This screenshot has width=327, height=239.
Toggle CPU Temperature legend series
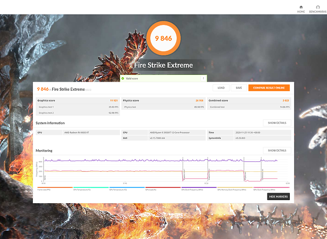coord(91,189)
